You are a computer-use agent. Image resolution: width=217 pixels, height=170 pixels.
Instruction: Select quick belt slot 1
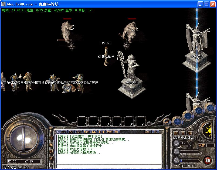[82, 121]
